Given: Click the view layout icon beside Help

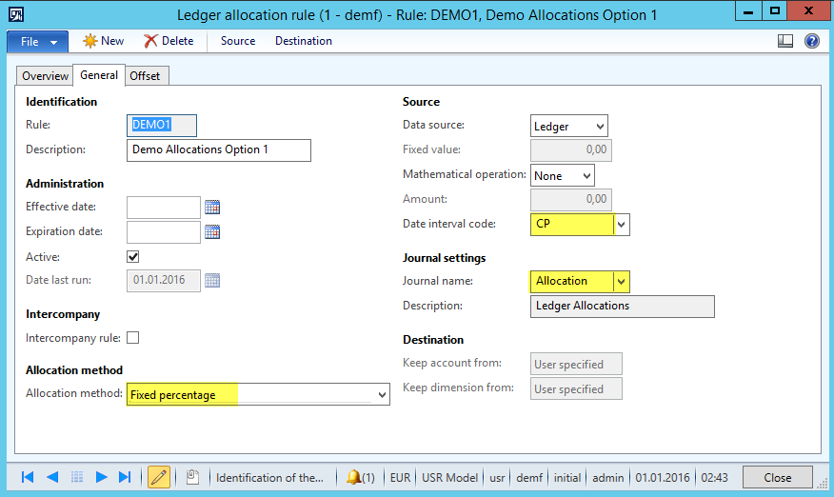Looking at the screenshot, I should pyautogui.click(x=785, y=41).
